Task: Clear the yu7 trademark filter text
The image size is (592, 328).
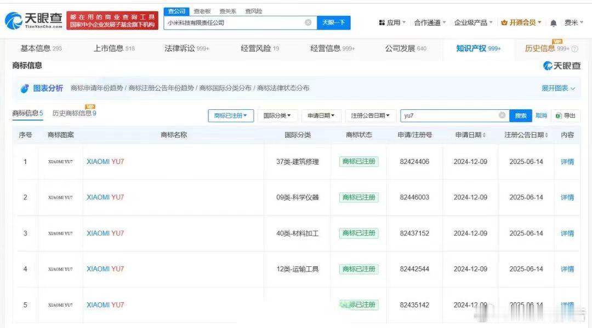Action: pos(502,115)
